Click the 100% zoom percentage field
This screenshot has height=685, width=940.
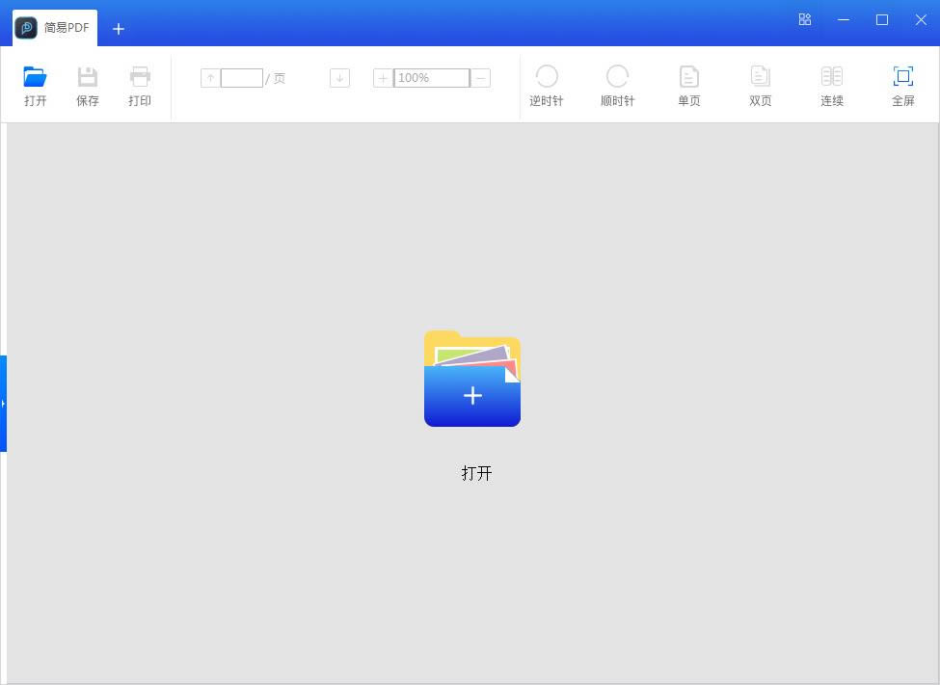pyautogui.click(x=432, y=78)
